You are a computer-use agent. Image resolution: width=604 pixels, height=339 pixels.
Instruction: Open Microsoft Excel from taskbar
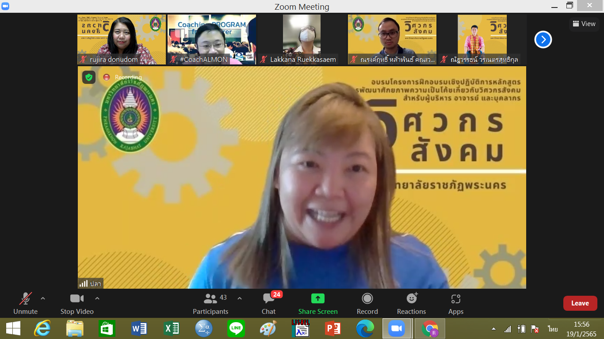coord(172,328)
